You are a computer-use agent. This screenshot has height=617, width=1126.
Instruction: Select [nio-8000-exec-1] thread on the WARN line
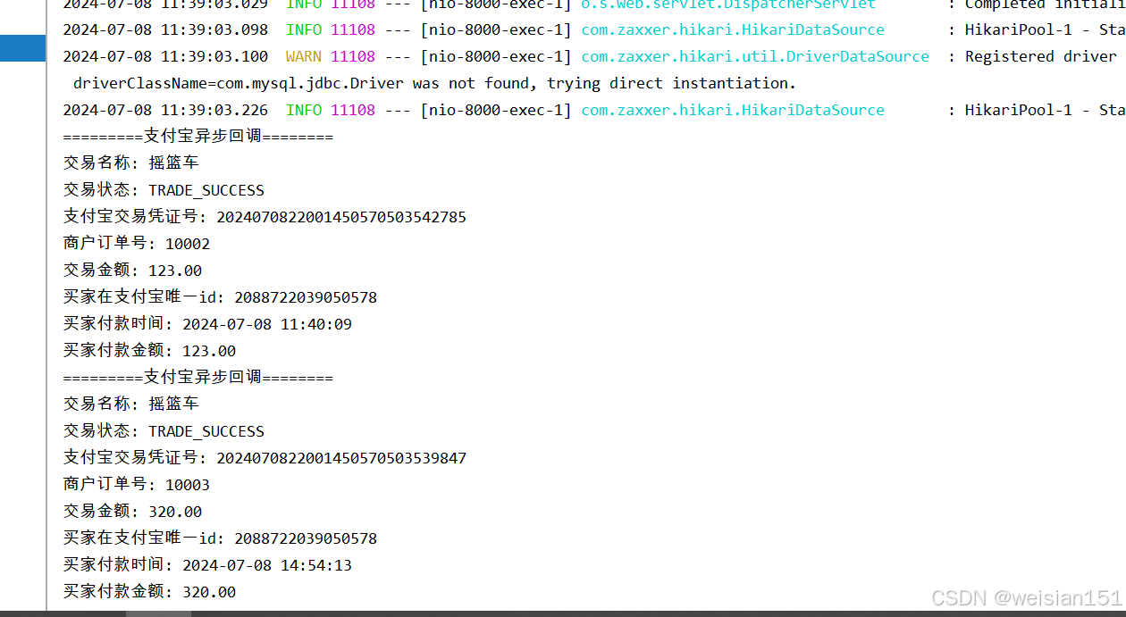pos(496,56)
